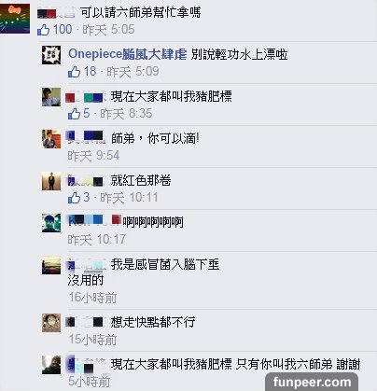Open the Onepiece page avatar

tap(51, 55)
